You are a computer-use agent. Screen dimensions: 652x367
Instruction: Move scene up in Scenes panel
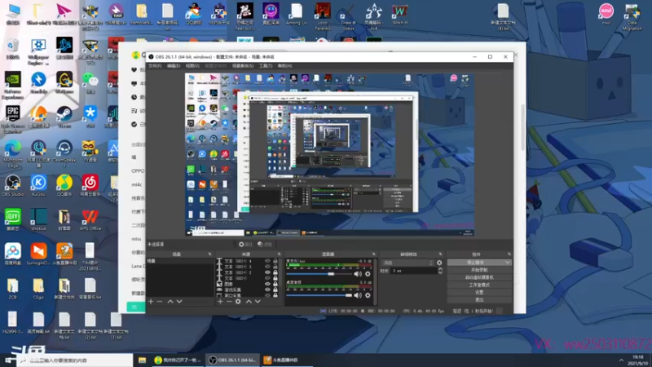[x=170, y=301]
